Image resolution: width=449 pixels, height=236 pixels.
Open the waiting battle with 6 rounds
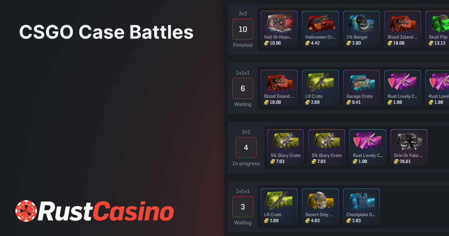[x=243, y=88]
